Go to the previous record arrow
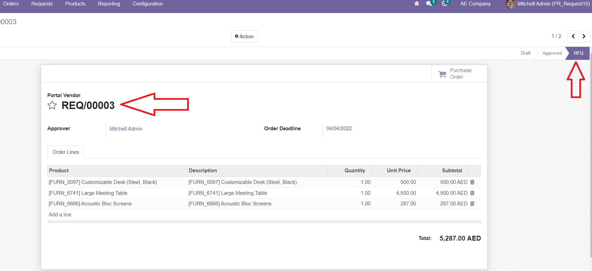Screen dimensions: 592x271 (x=573, y=36)
